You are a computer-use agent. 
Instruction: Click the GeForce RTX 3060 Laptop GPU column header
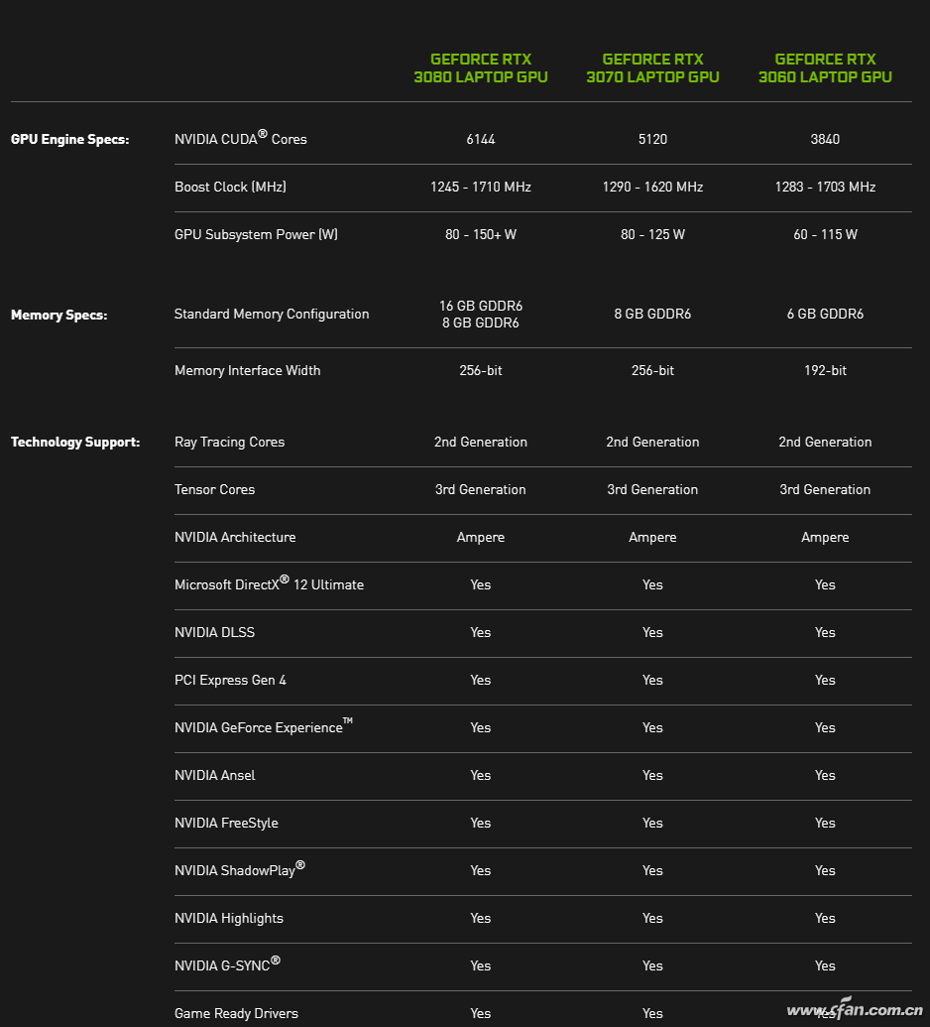click(x=825, y=68)
